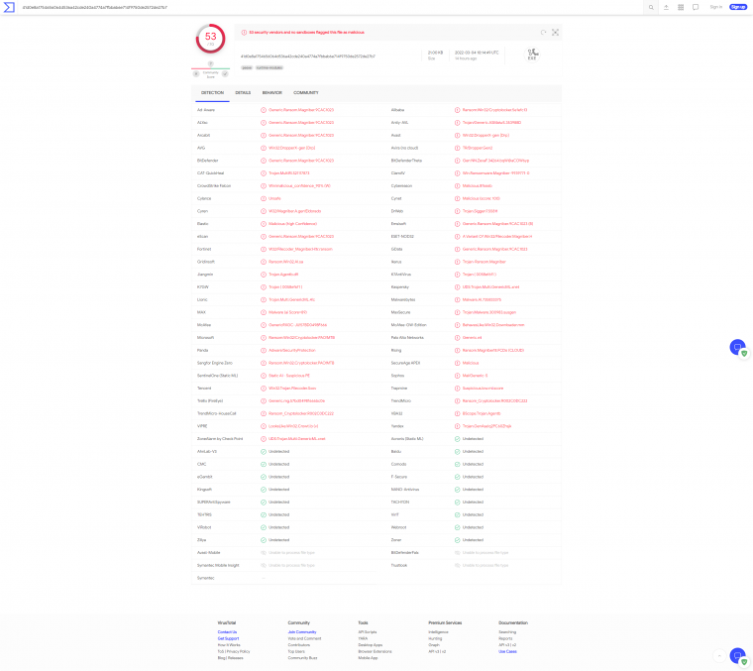Screen dimensions: 753x671
Task: Click the malicious alert icon in banner
Action: point(244,32)
